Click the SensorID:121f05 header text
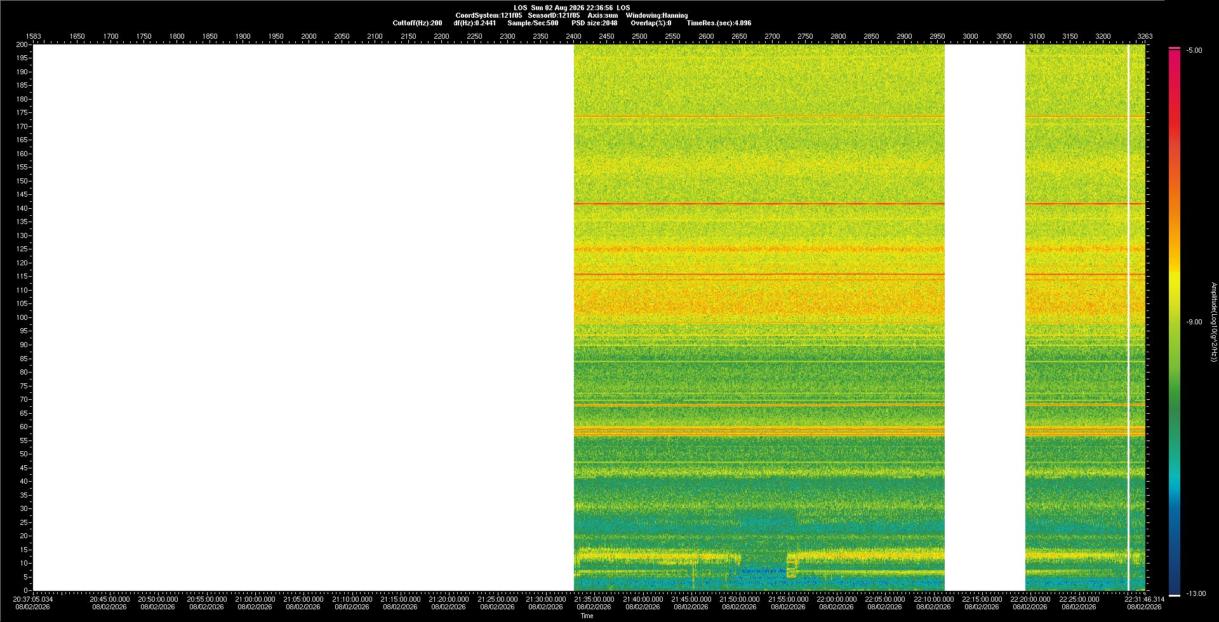 (554, 15)
